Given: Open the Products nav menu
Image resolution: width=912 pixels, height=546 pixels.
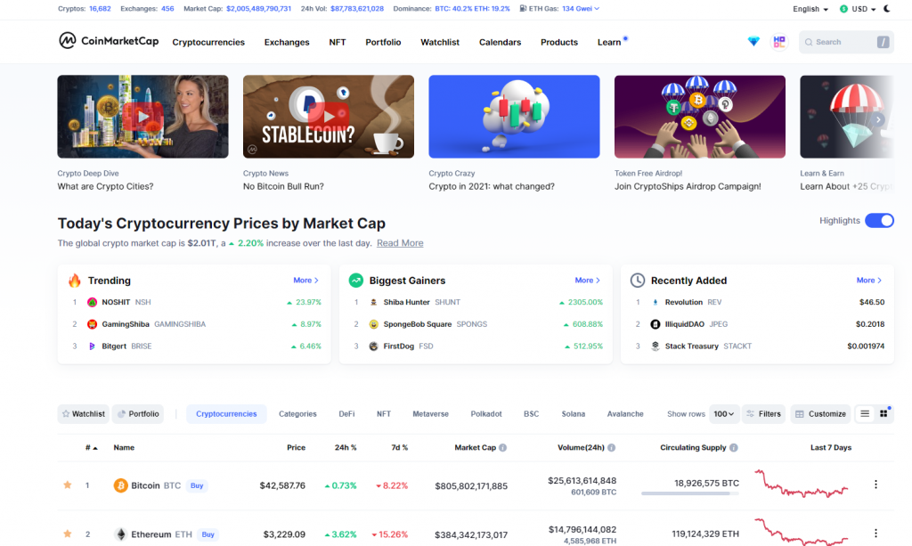Looking at the screenshot, I should [x=559, y=43].
